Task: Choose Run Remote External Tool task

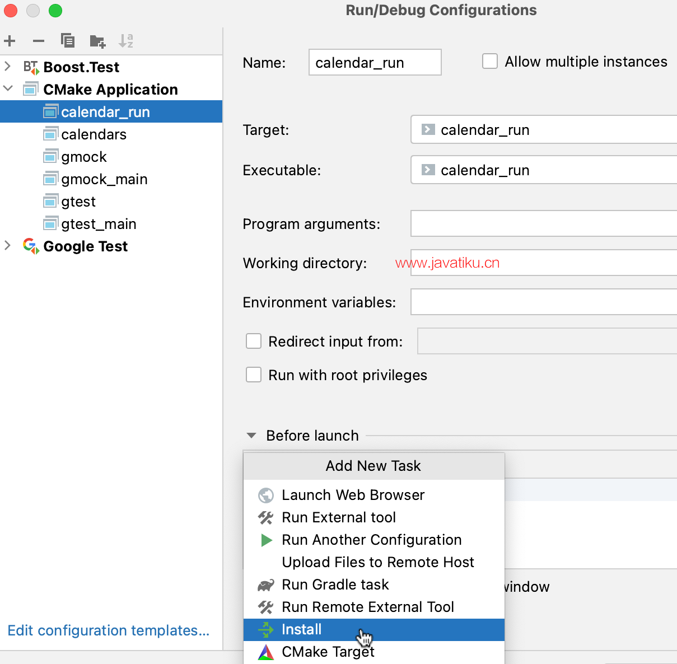Action: tap(374, 607)
